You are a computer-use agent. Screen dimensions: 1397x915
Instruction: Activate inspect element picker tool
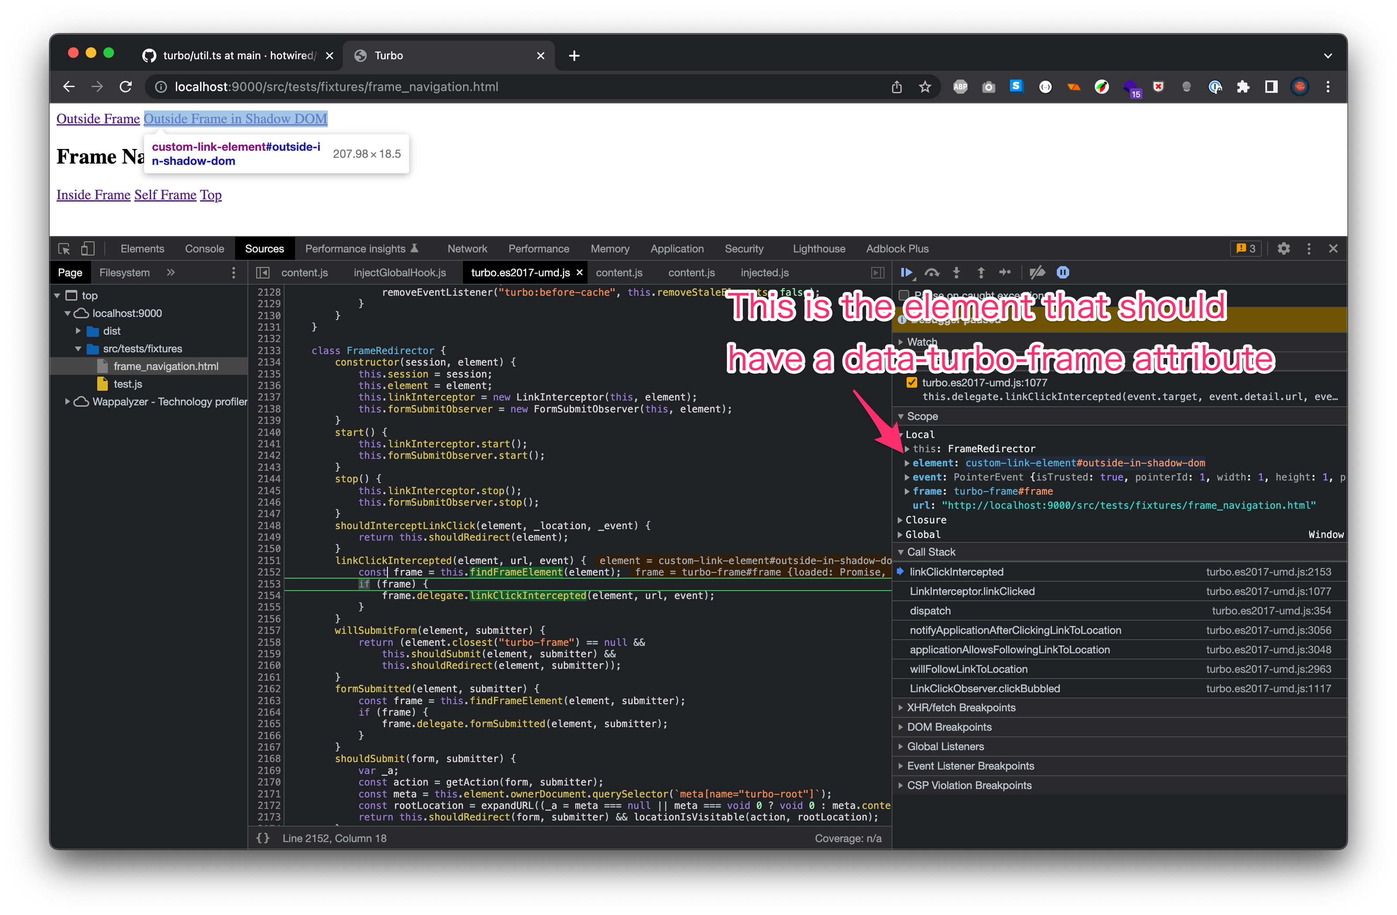click(x=64, y=249)
